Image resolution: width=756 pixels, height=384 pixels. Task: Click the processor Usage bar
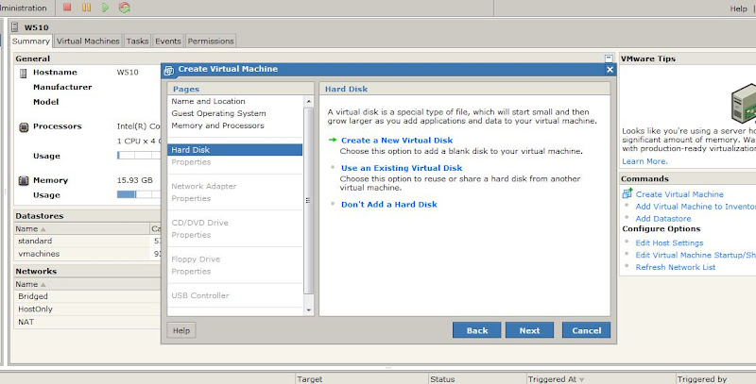(x=139, y=156)
